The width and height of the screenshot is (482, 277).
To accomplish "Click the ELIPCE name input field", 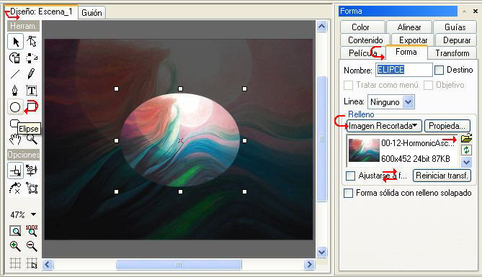I will point(404,70).
